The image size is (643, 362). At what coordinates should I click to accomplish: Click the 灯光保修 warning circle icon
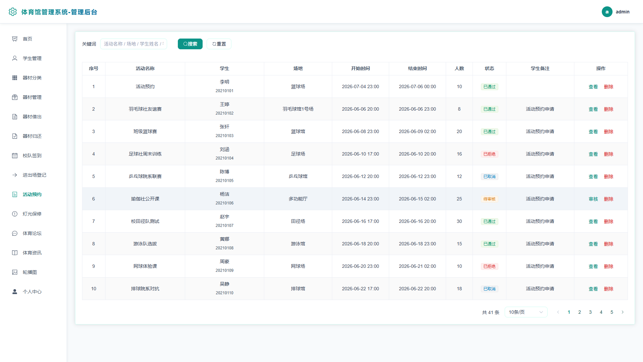(x=15, y=214)
